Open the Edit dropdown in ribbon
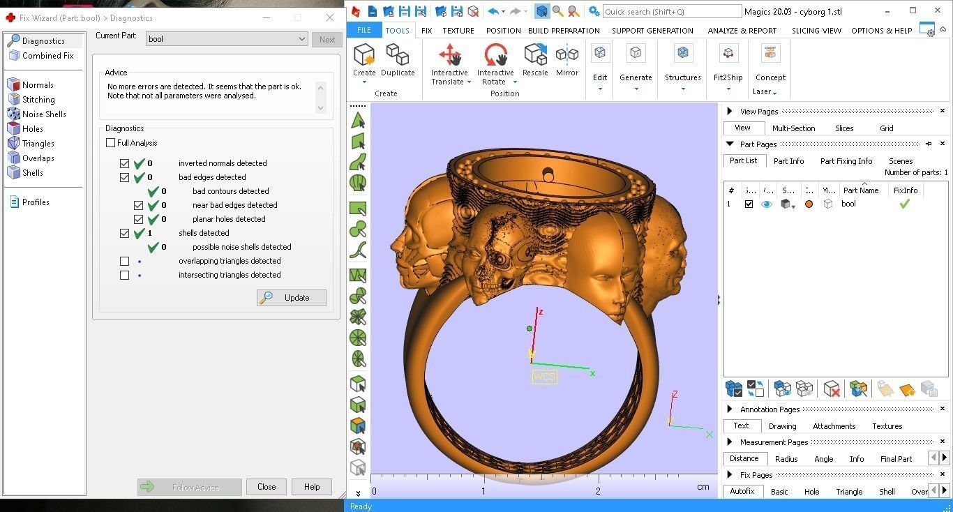 [x=600, y=89]
